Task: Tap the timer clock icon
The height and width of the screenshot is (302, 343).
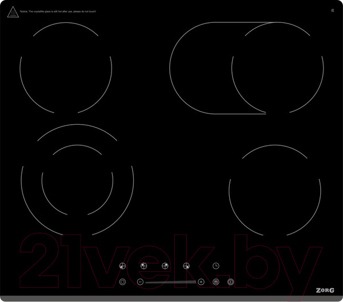Action: pos(216,265)
